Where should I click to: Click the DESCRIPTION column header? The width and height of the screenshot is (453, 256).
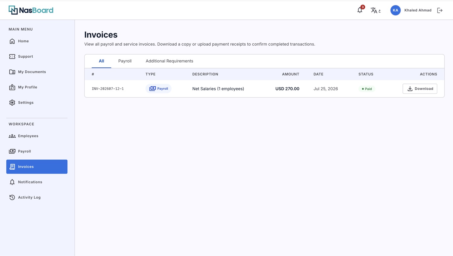pyautogui.click(x=205, y=74)
